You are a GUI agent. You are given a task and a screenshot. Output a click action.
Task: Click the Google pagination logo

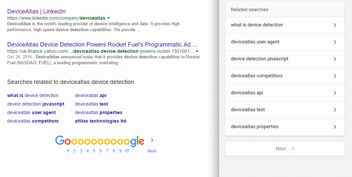pyautogui.click(x=99, y=141)
